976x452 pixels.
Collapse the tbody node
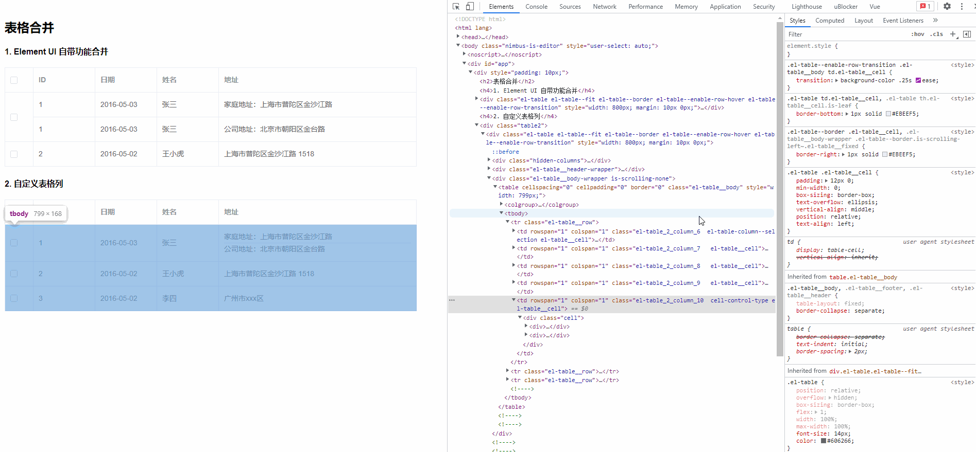(501, 213)
